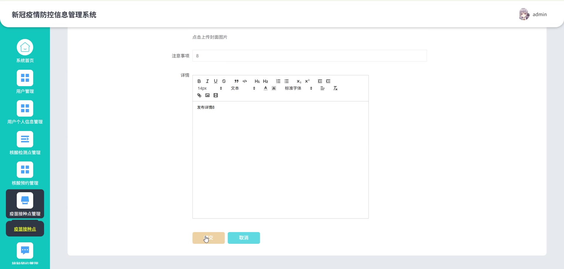Open the 文本 heading style dropdown
This screenshot has width=564, height=269.
click(243, 88)
